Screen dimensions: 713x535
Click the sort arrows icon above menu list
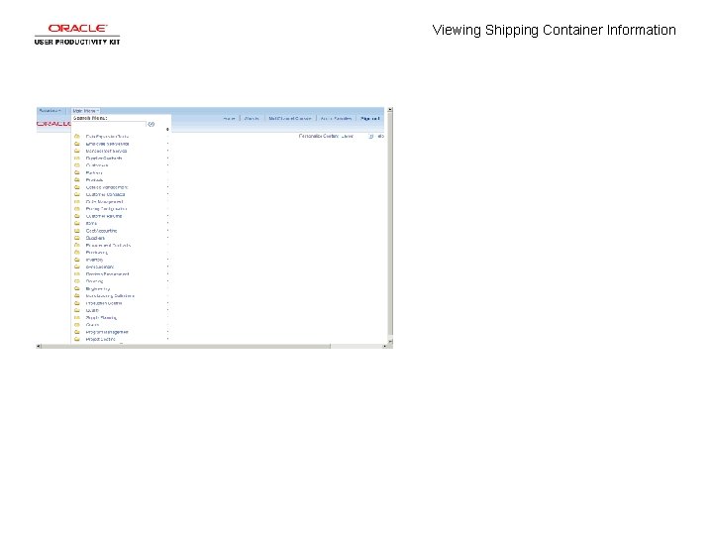click(x=167, y=129)
